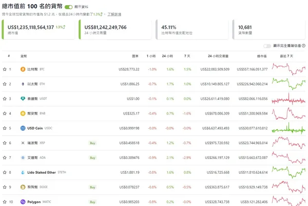Viewport: 308px width, 206px height.
Task: Sort by the 7 天 column header
Action: tap(187, 56)
